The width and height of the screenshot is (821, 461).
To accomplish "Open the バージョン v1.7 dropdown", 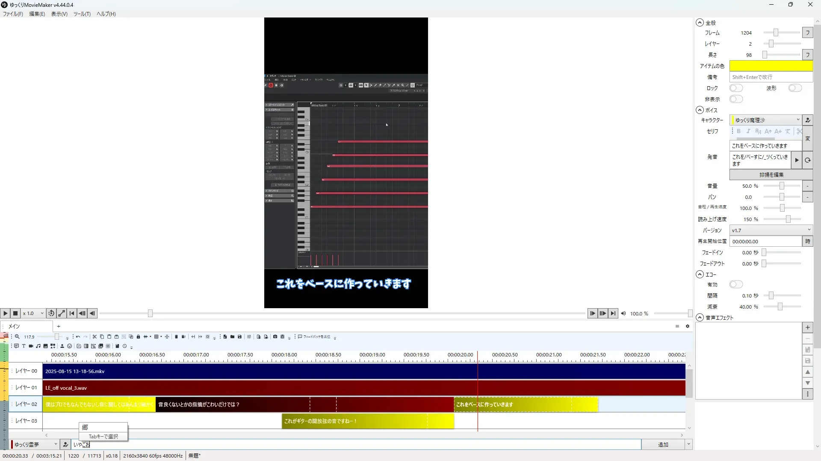I will pyautogui.click(x=771, y=230).
